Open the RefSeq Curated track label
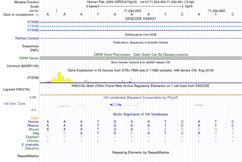 click(x=27, y=38)
